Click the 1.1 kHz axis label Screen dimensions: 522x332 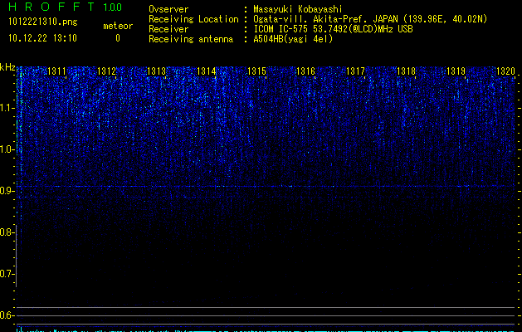click(x=7, y=108)
